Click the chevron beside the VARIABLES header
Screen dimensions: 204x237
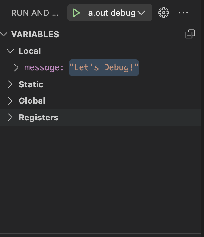point(4,34)
